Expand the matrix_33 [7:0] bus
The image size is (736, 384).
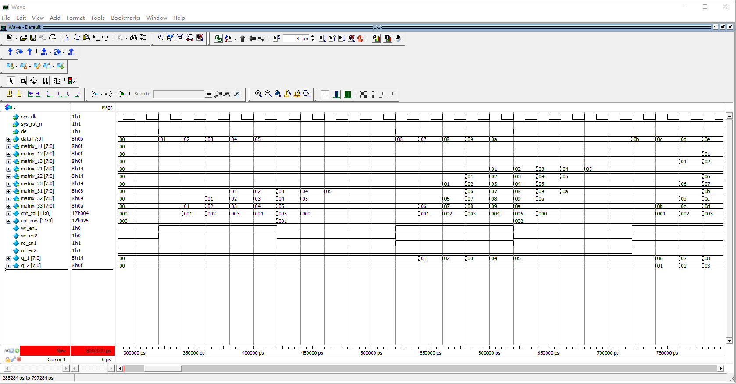coord(8,206)
